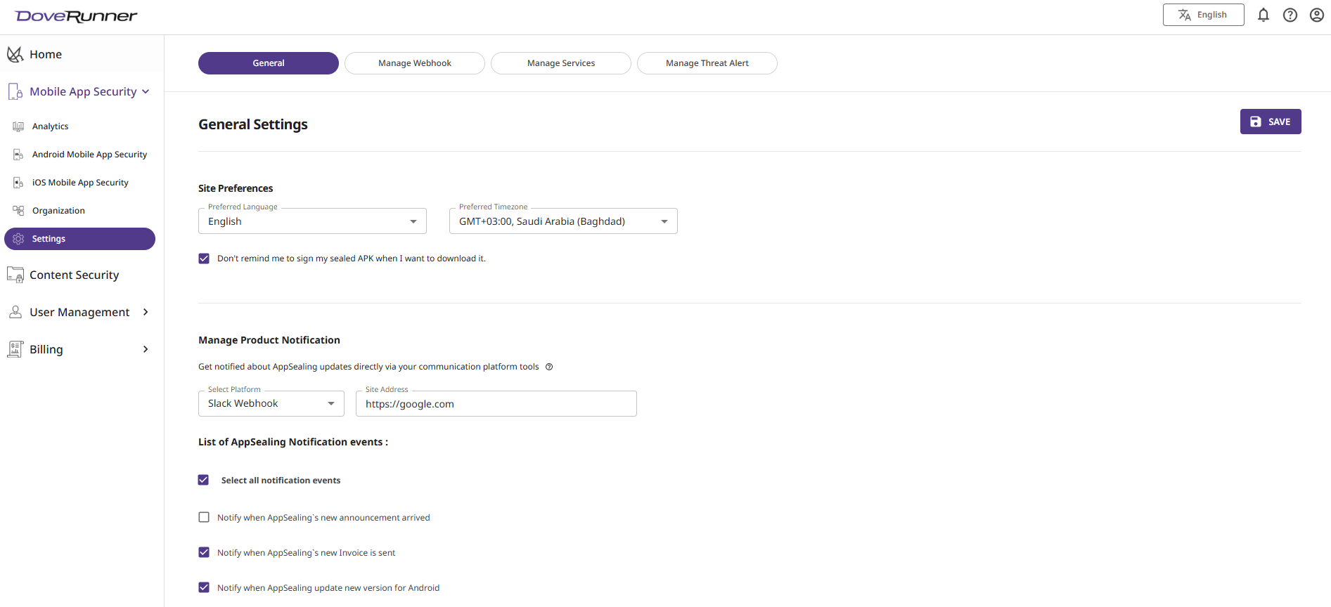1331x607 pixels.
Task: Toggle Select all notification events checkbox
Action: tap(204, 480)
